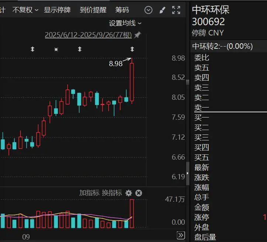Click the brush drawing tool icon

162,10
